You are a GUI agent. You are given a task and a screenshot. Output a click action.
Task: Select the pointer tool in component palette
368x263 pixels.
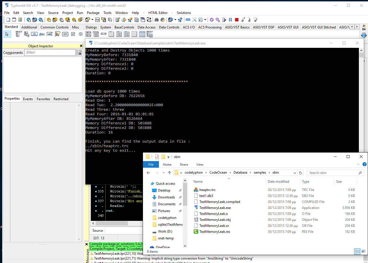(x=7, y=34)
